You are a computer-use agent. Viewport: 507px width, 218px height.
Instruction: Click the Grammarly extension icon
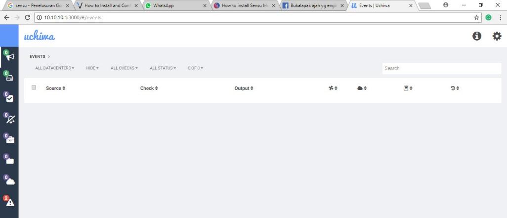point(489,17)
